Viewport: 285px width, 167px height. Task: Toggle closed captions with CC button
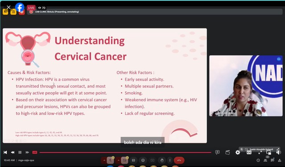(x=249, y=152)
